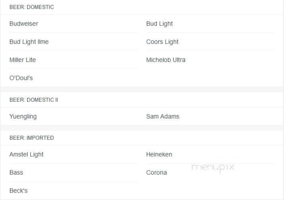Select Sam Adams from Domestic II

162,117
